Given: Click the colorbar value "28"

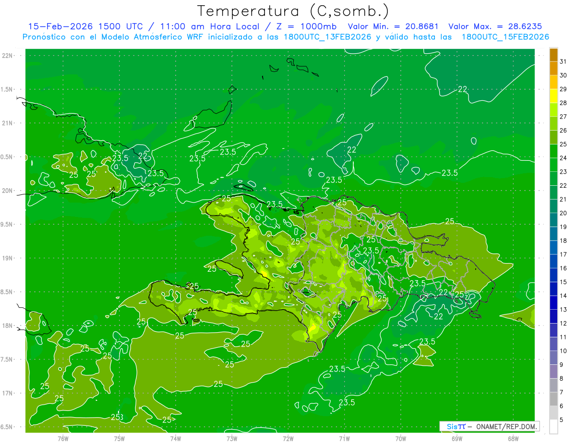Looking at the screenshot, I should [x=564, y=103].
